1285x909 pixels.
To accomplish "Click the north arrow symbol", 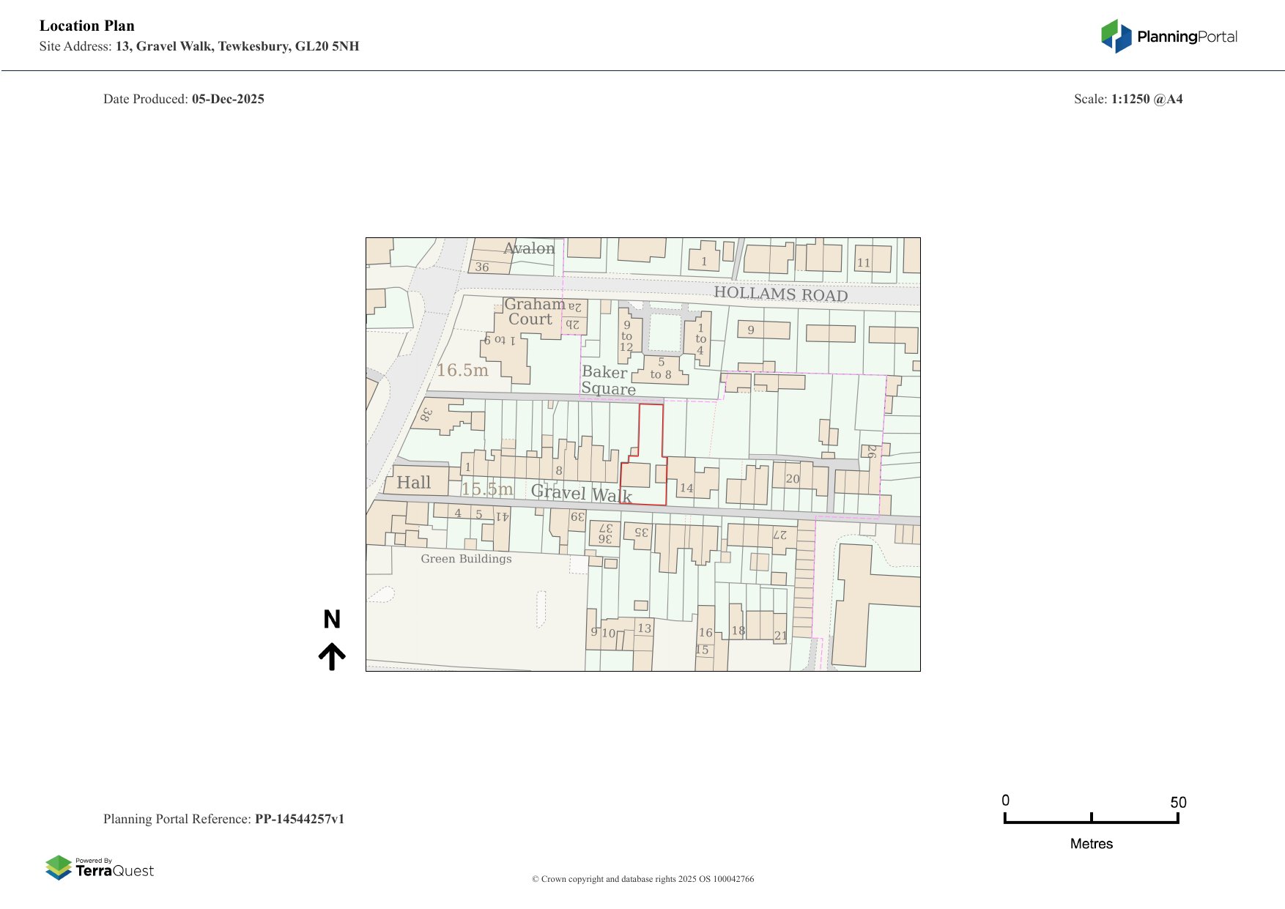I will pyautogui.click(x=332, y=656).
